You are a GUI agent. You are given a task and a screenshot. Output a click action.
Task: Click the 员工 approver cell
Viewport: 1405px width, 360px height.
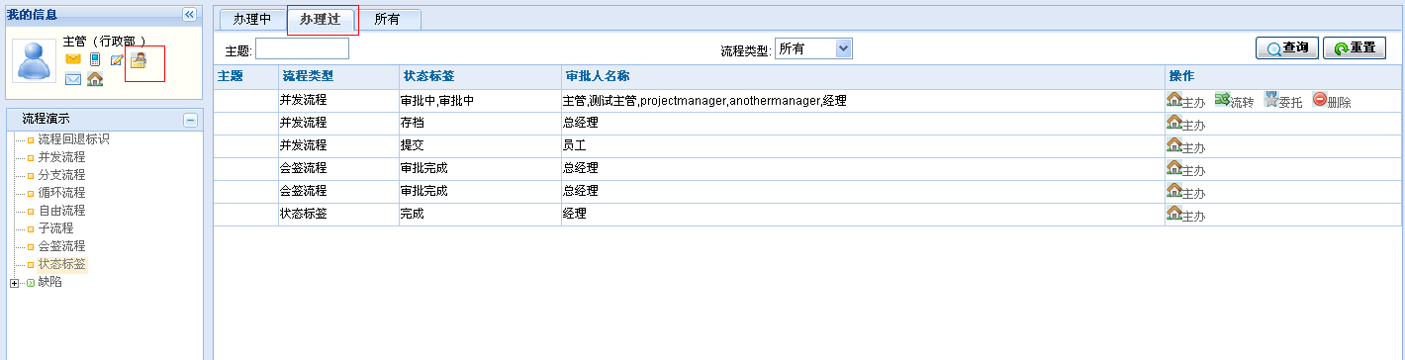coord(863,145)
